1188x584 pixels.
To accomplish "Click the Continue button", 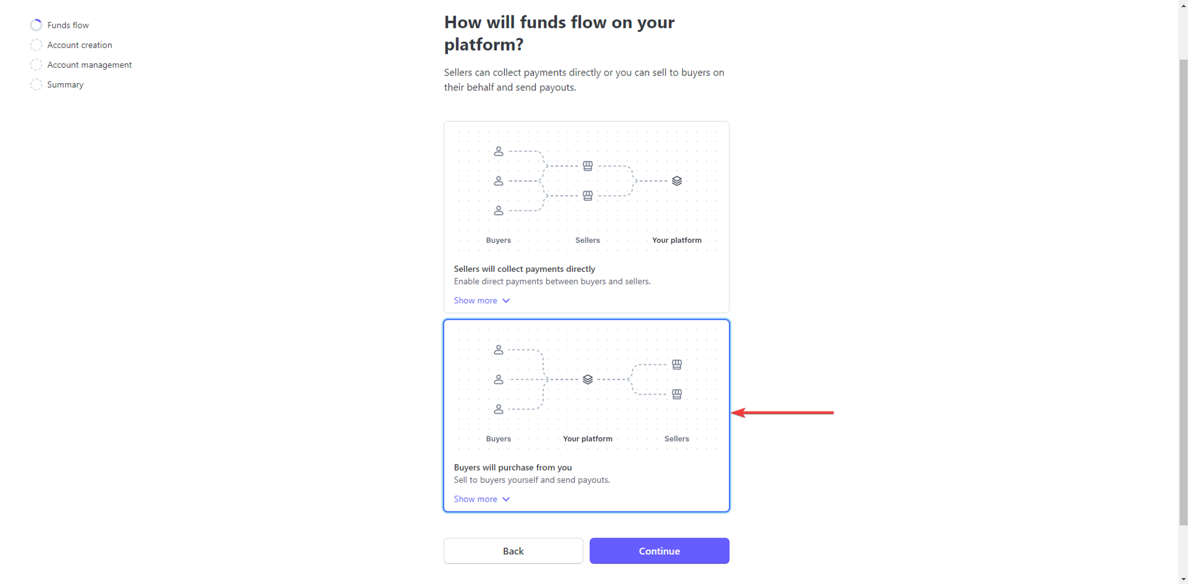I will 659,551.
